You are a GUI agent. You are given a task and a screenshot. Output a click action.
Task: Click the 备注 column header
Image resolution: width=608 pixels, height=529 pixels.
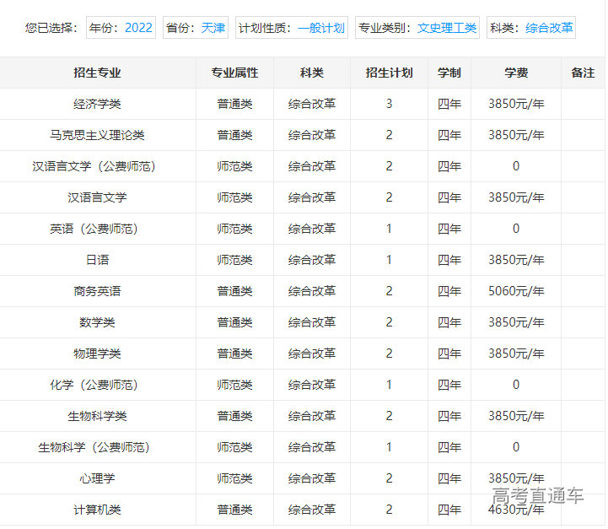[x=583, y=73]
